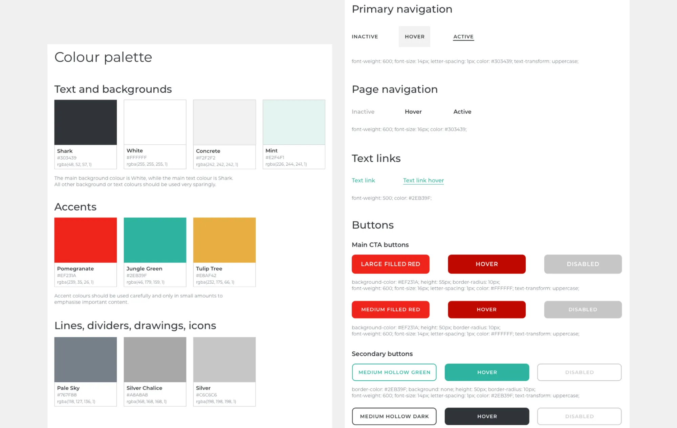The width and height of the screenshot is (677, 428).
Task: Click the Medium Hollow Green button
Action: [x=394, y=372]
